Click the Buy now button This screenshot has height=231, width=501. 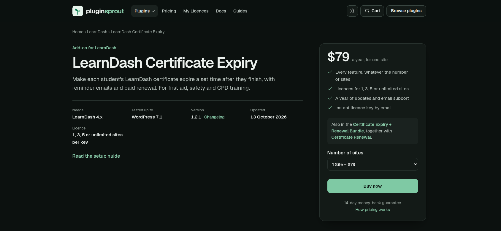373,186
